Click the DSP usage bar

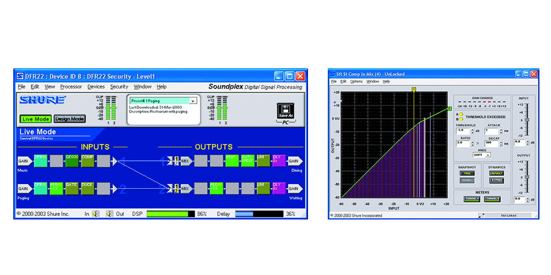point(170,214)
